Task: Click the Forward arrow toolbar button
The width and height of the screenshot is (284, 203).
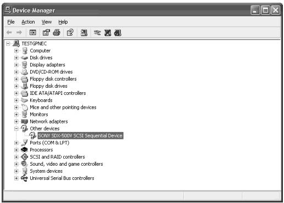Action: [19, 32]
